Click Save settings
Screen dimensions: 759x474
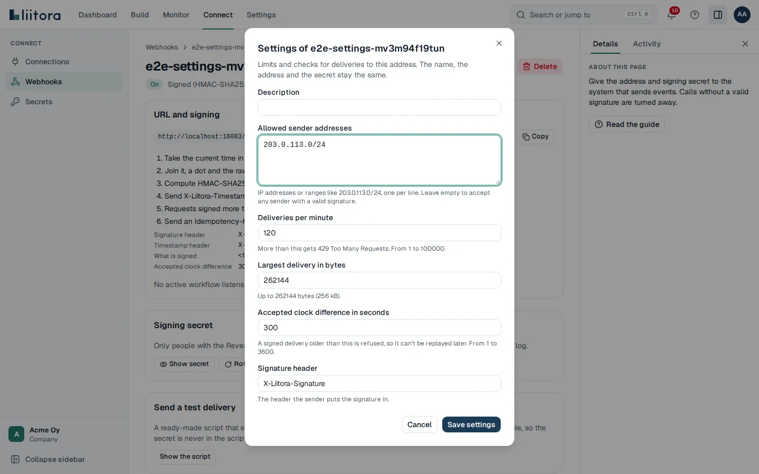click(x=471, y=424)
